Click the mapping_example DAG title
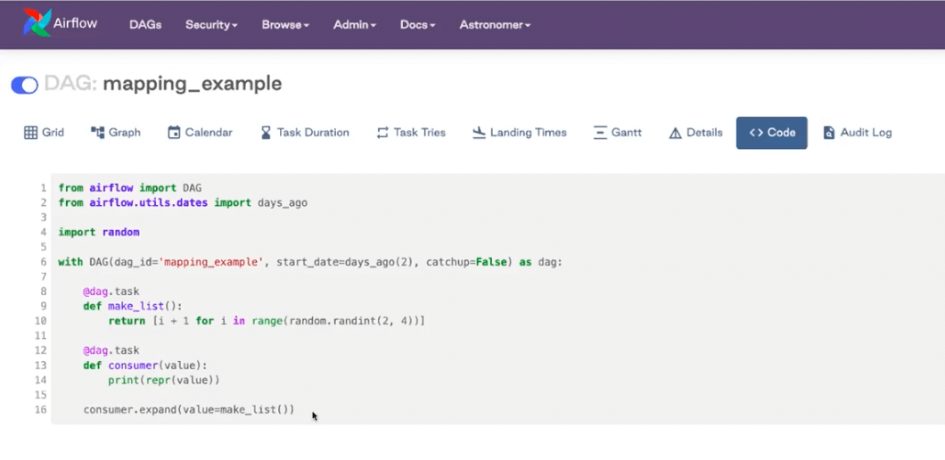The height and width of the screenshot is (460, 945). pos(192,84)
